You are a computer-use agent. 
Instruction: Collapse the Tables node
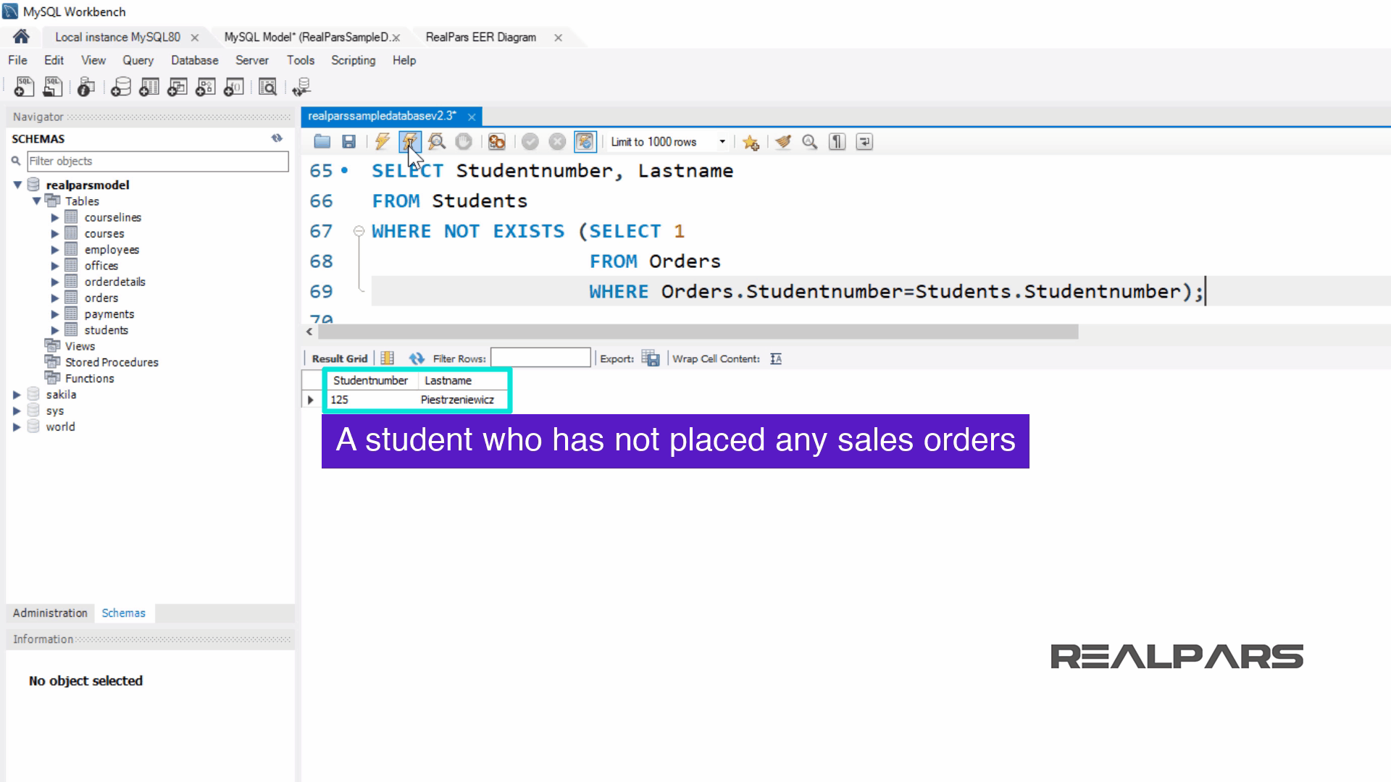pos(36,201)
